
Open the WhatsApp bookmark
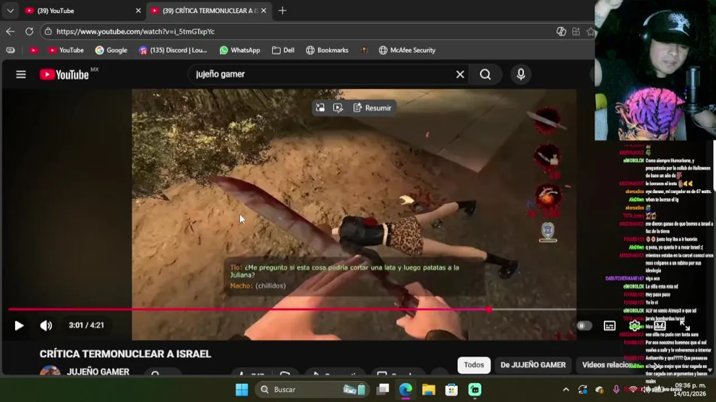coord(240,50)
